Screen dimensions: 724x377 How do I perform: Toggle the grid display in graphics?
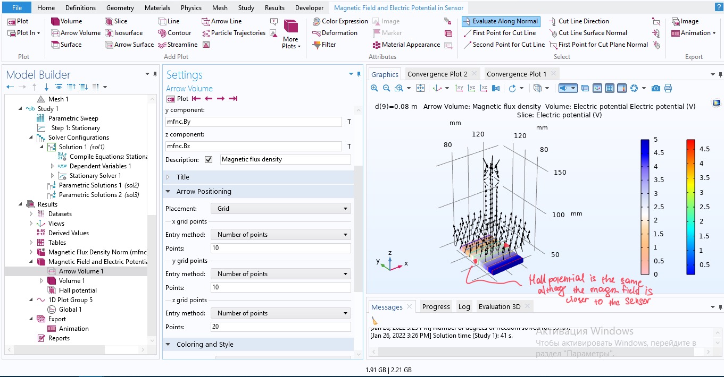[610, 88]
